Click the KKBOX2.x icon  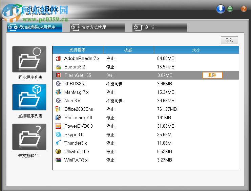58,84
